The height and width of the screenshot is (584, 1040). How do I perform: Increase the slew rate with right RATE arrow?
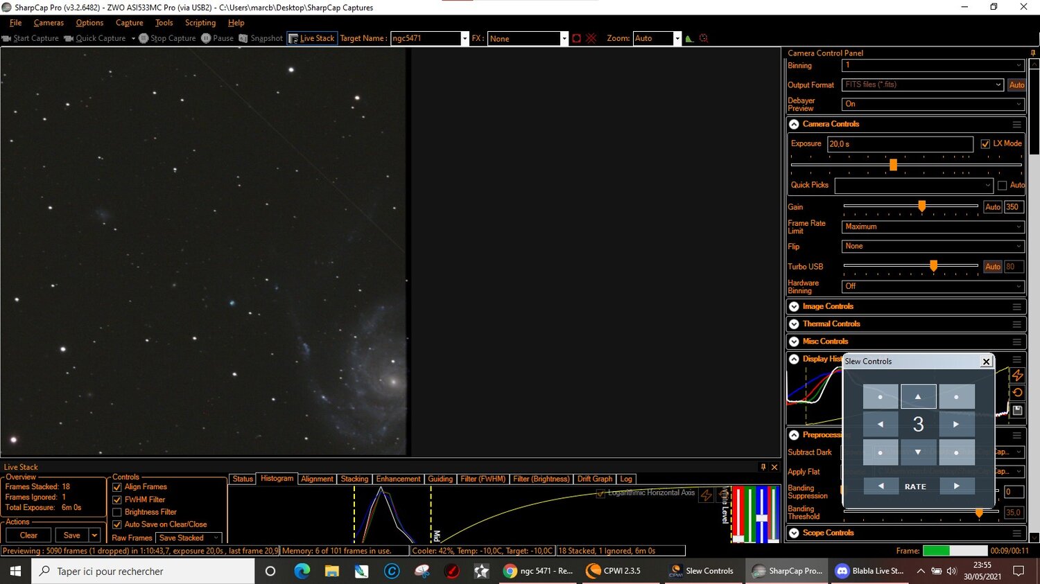pyautogui.click(x=957, y=486)
